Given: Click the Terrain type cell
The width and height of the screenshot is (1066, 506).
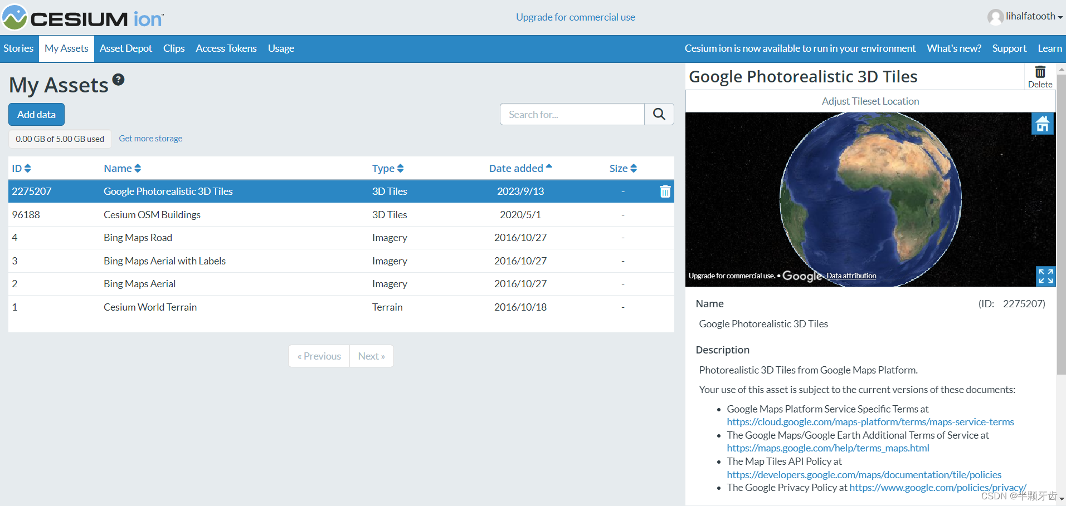Looking at the screenshot, I should click(387, 307).
